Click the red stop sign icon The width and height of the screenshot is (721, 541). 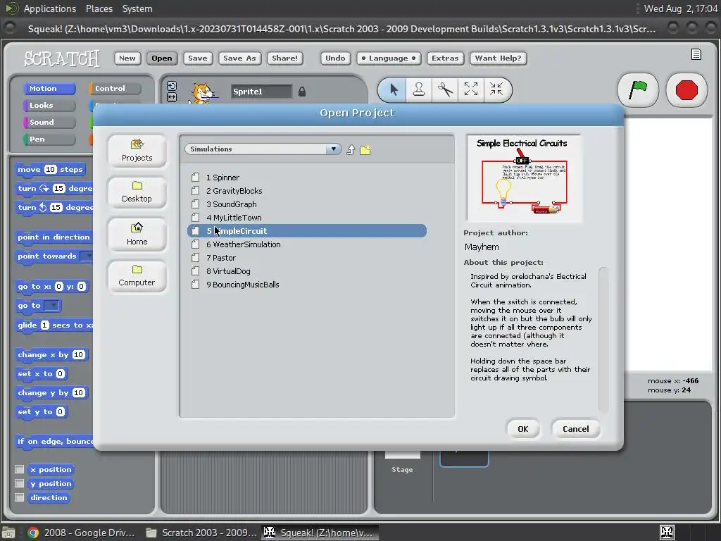686,89
